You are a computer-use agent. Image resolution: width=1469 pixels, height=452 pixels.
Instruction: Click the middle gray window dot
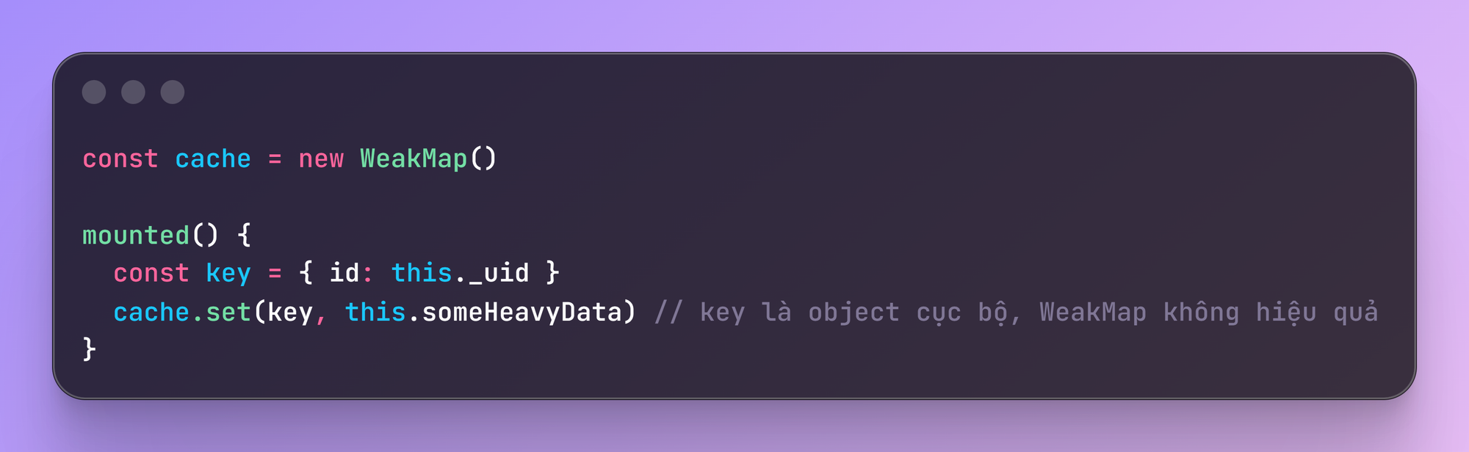pos(133,92)
